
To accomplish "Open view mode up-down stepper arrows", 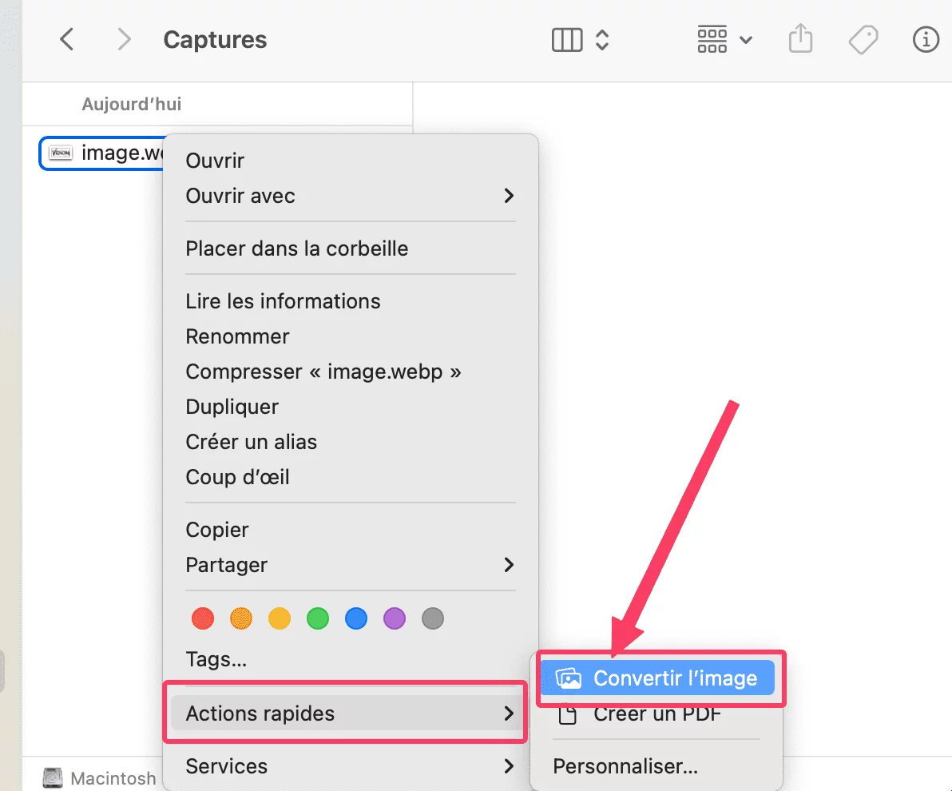I will pos(601,40).
